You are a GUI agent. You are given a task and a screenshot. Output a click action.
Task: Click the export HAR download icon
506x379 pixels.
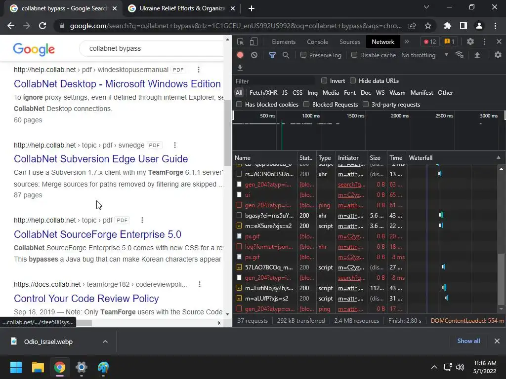pyautogui.click(x=240, y=67)
